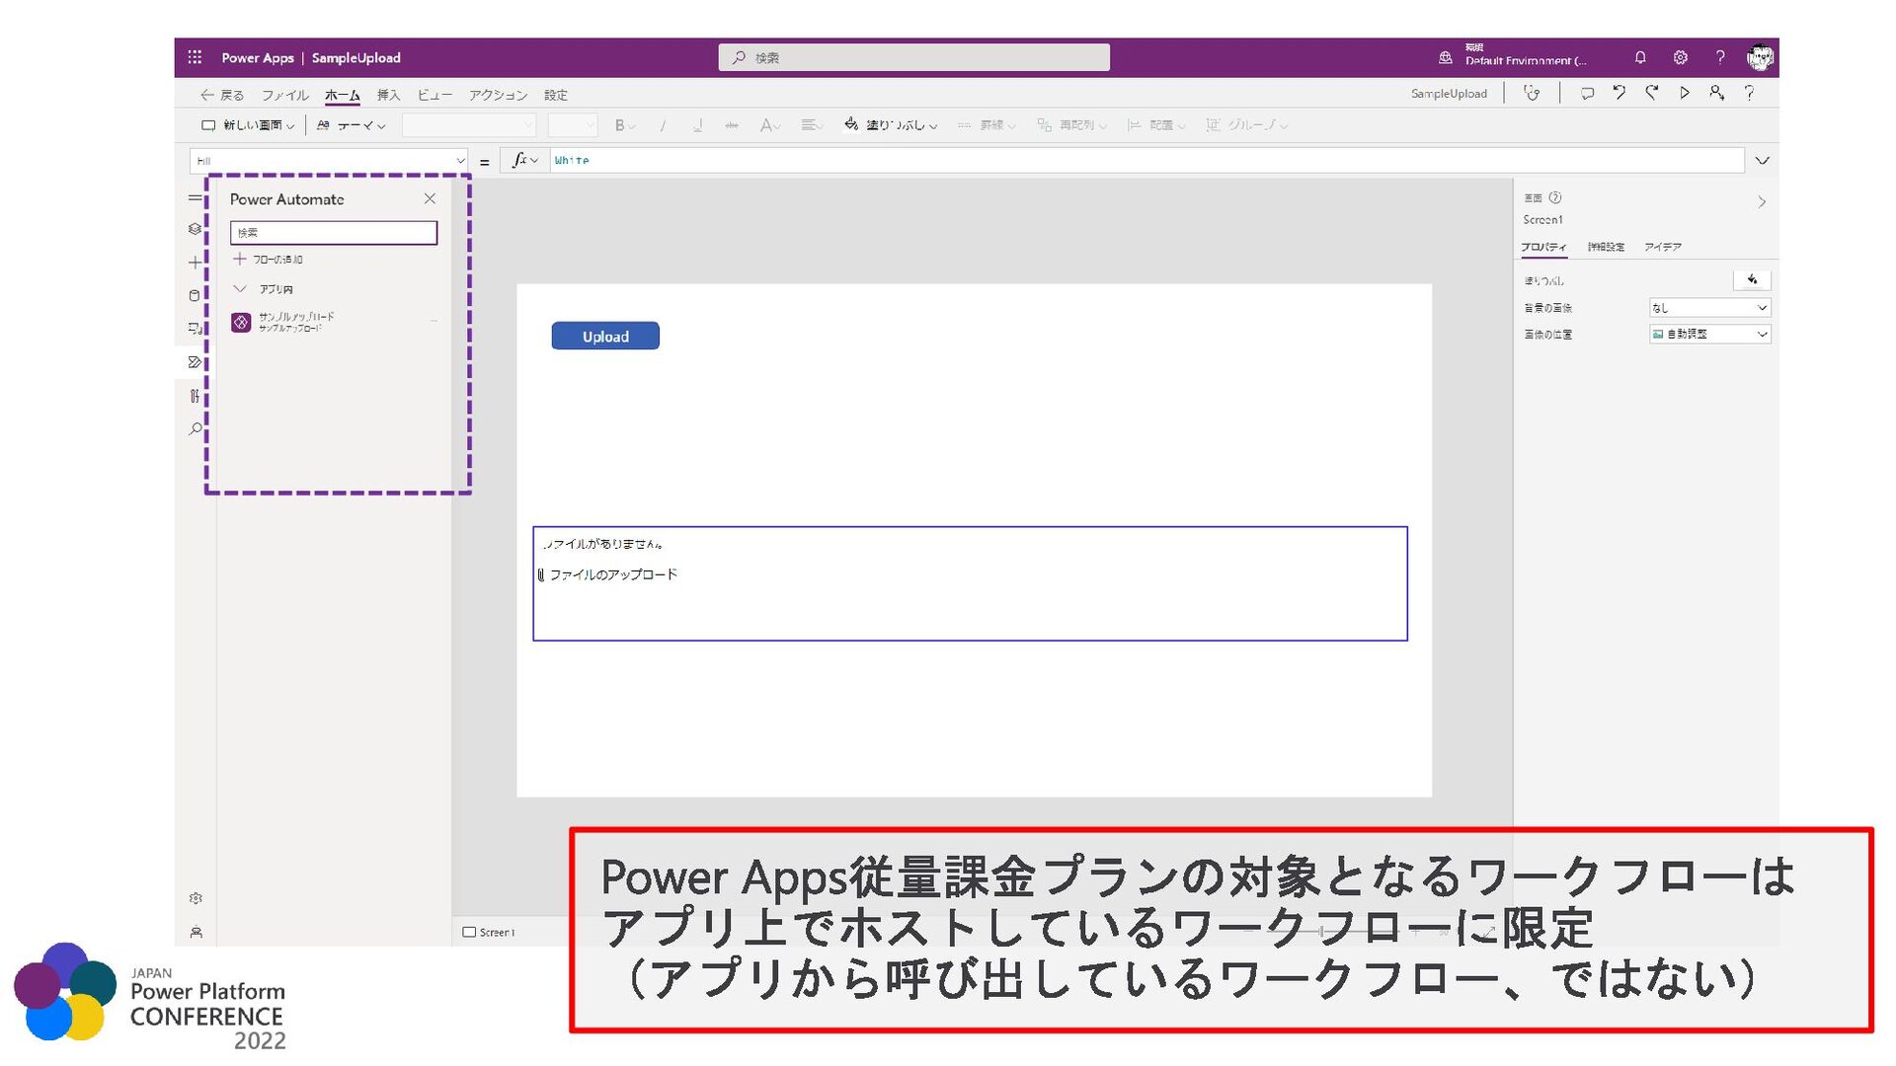Click the fill color swatch button

click(x=1752, y=280)
